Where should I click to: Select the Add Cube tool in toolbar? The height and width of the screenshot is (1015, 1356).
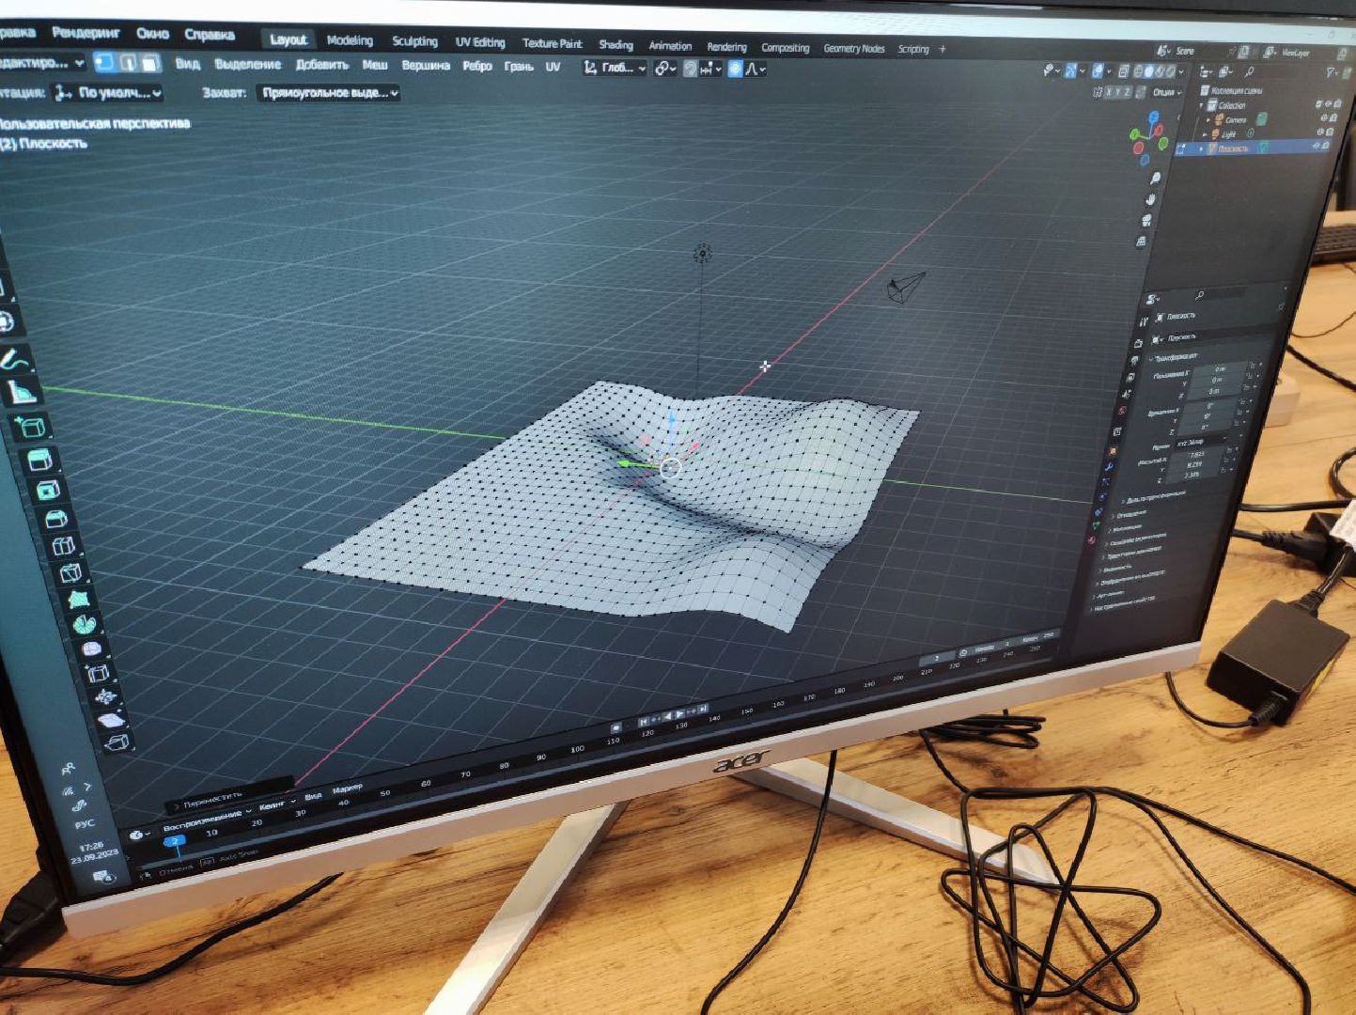coord(31,428)
